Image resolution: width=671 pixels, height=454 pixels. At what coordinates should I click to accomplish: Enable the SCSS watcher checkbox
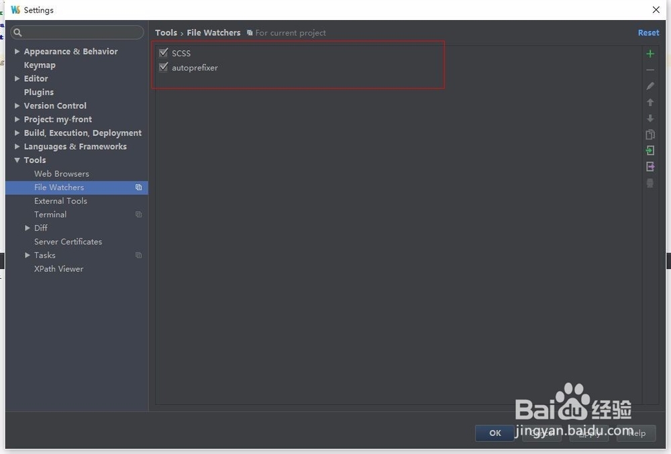click(x=163, y=52)
